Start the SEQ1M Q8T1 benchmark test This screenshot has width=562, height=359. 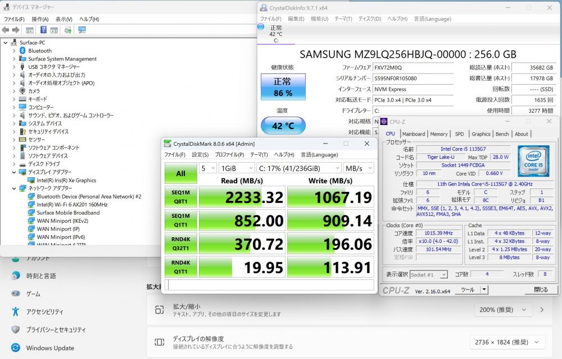[180, 197]
